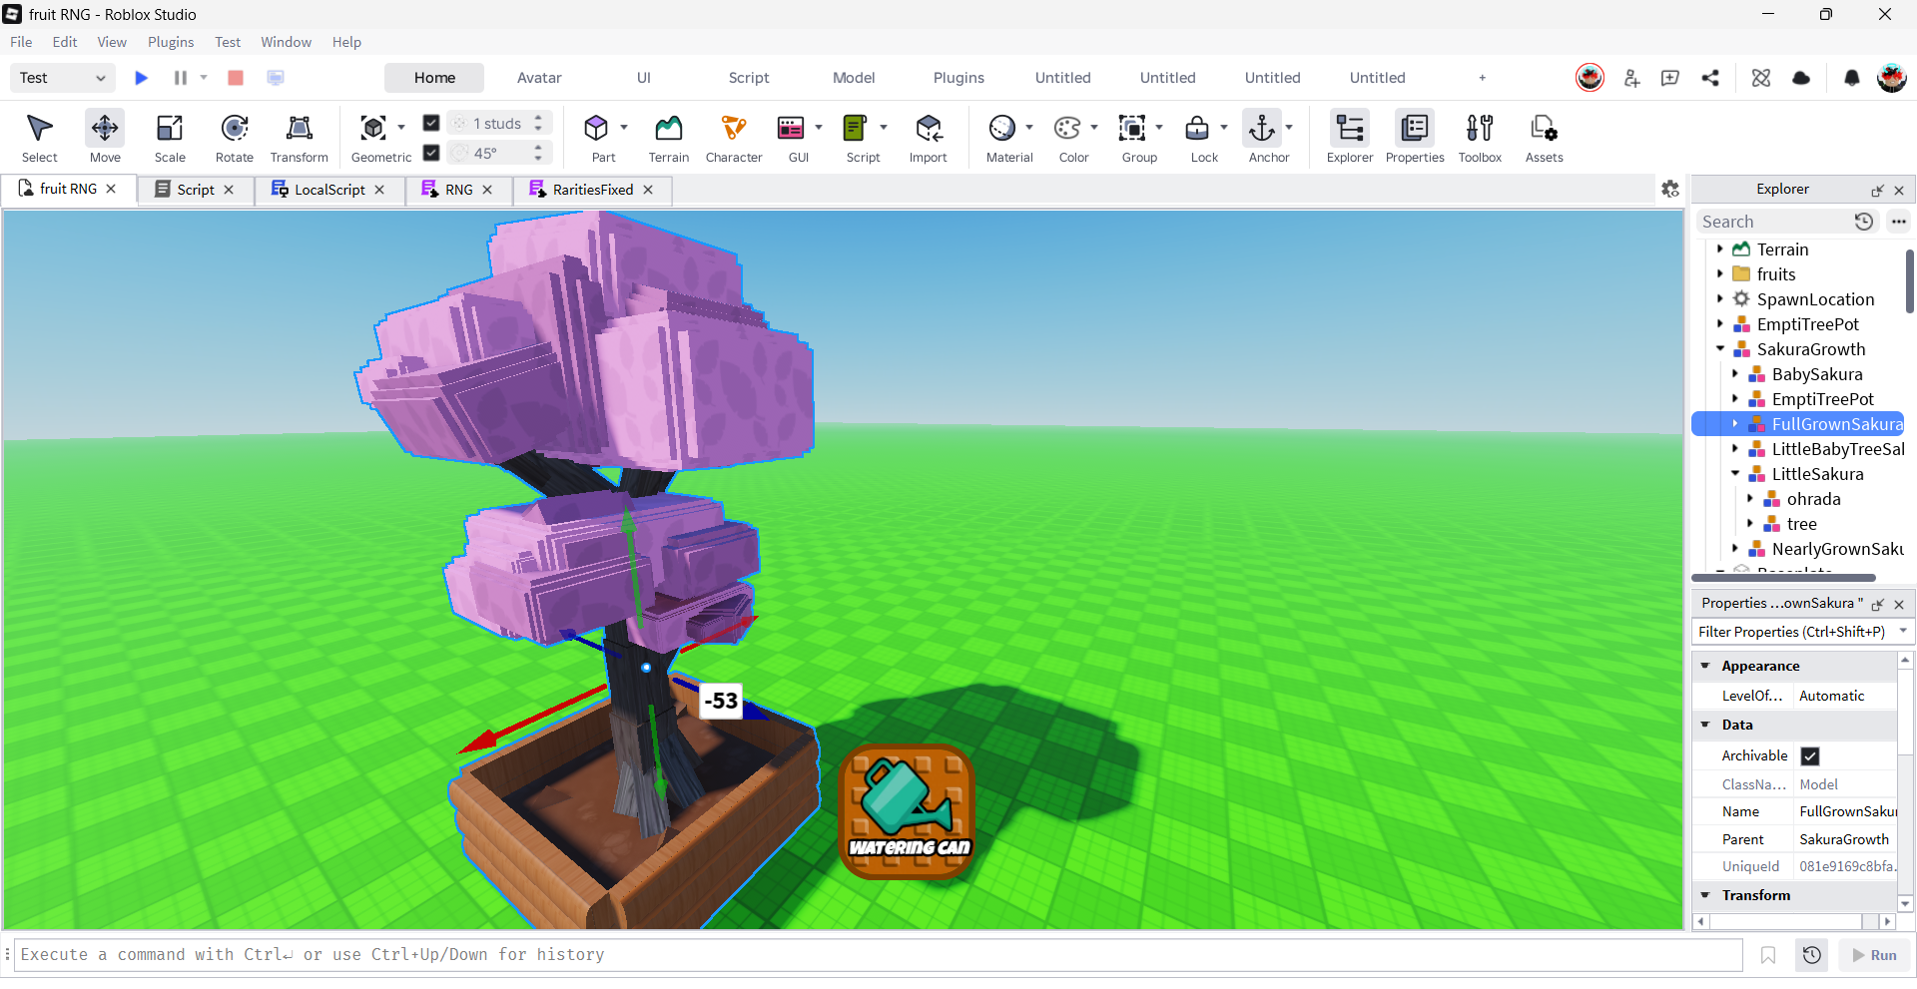The image size is (1917, 989).
Task: Select FullGrownSakura in Explorer
Action: pyautogui.click(x=1837, y=424)
